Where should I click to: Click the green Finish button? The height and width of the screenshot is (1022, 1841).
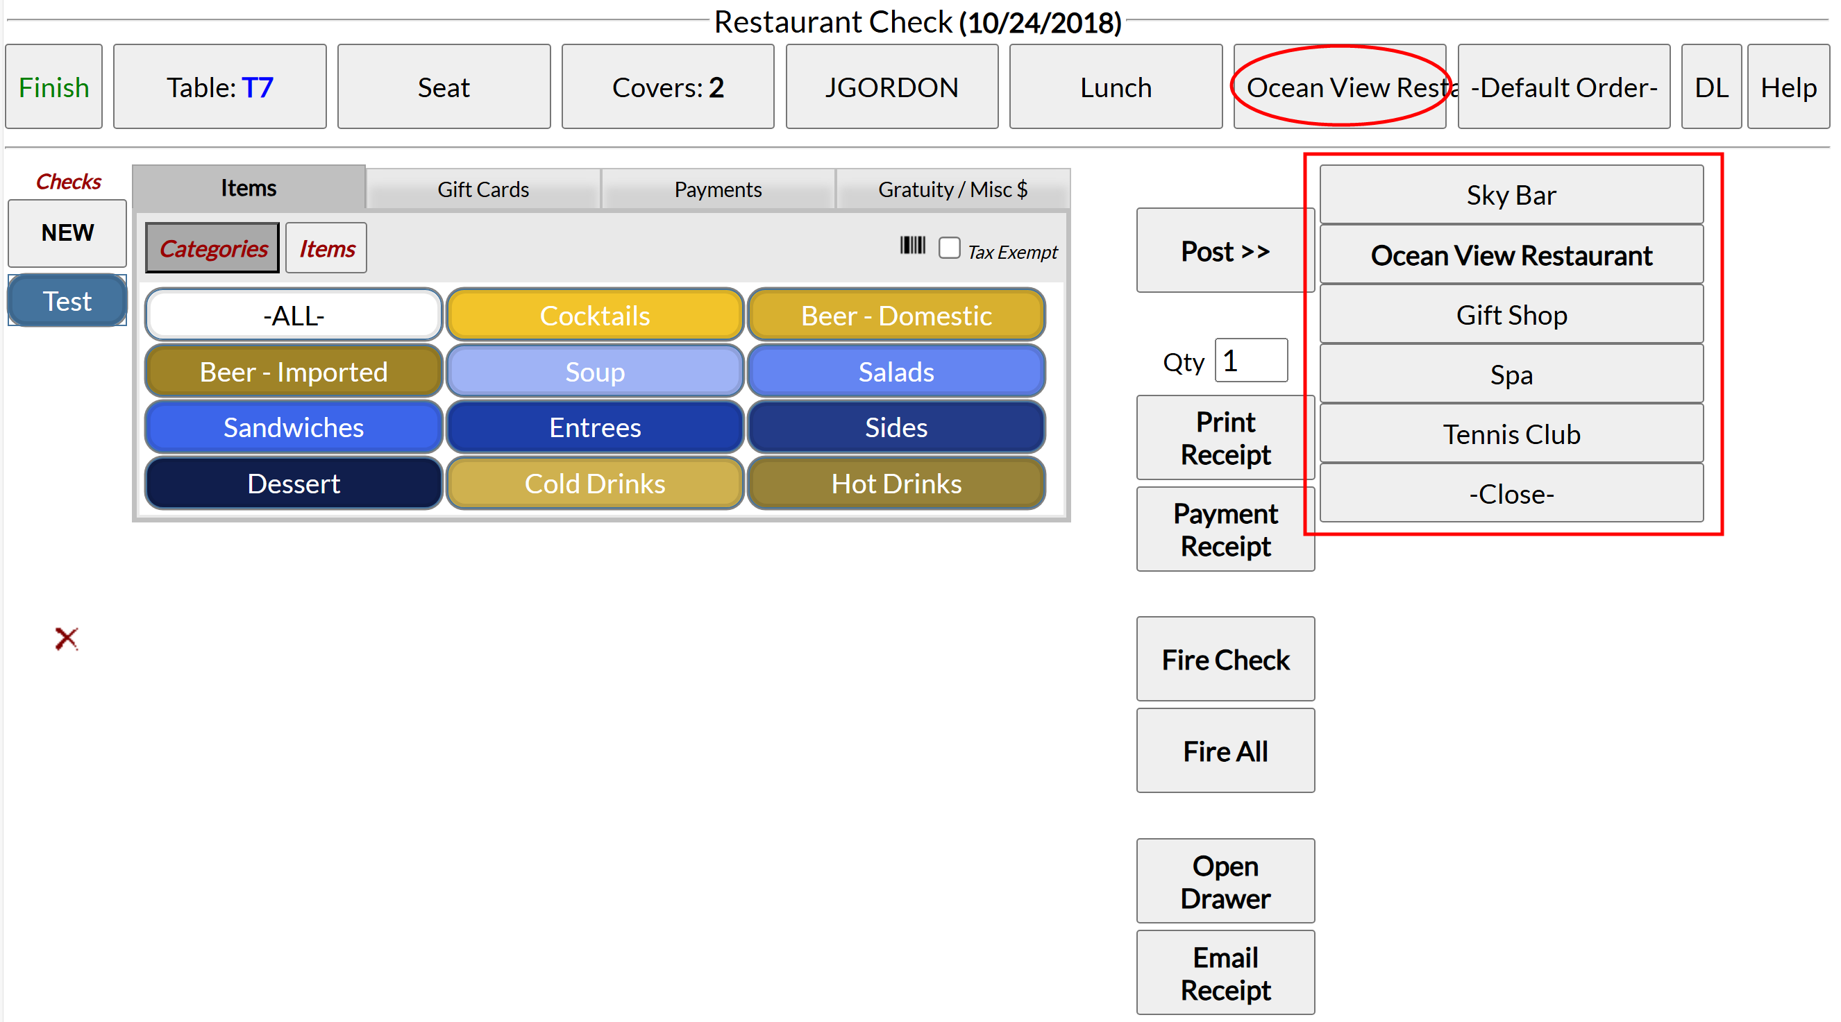53,87
